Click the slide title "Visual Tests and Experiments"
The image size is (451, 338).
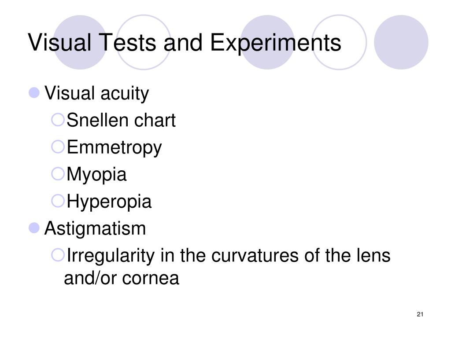(x=185, y=43)
